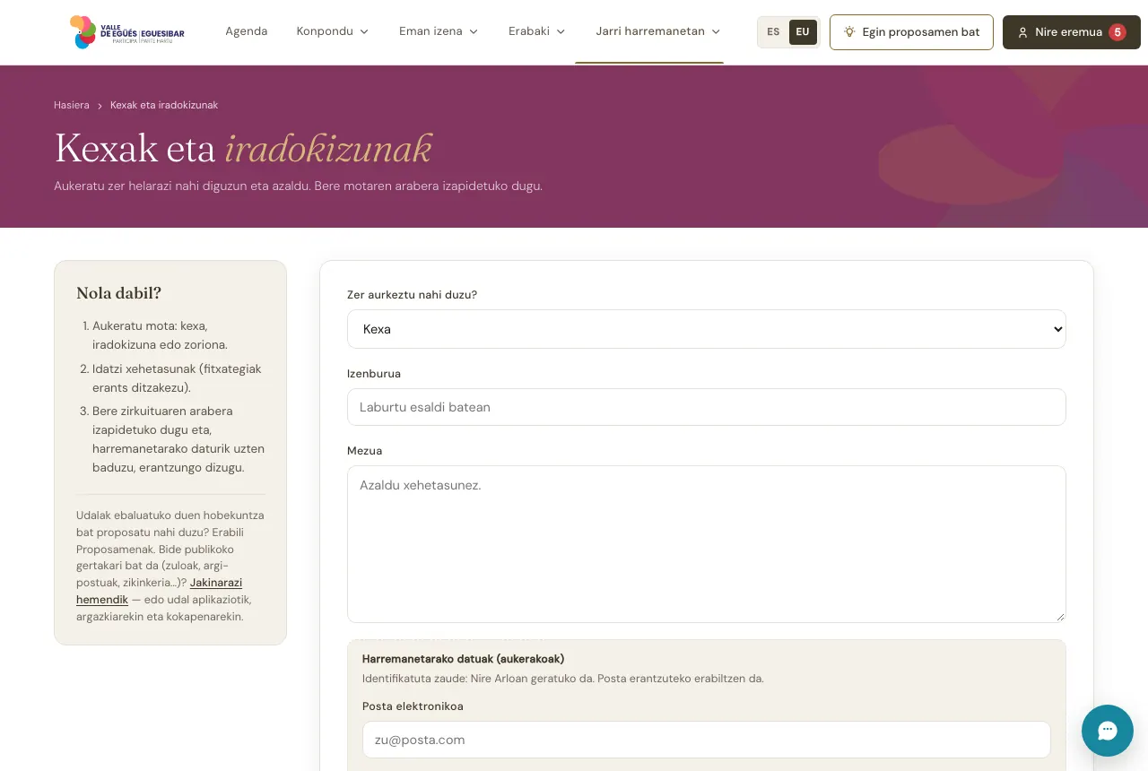Open the Kexa type dropdown
Screen dimensions: 1148x771
707,329
